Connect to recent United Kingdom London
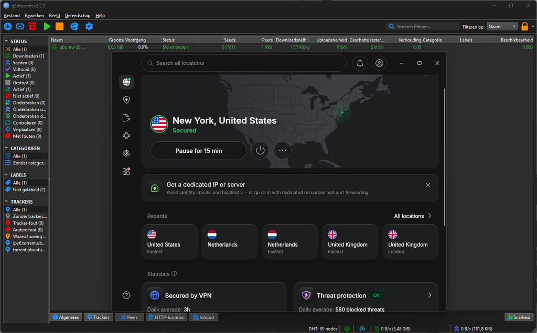The height and width of the screenshot is (333, 537). click(x=410, y=242)
